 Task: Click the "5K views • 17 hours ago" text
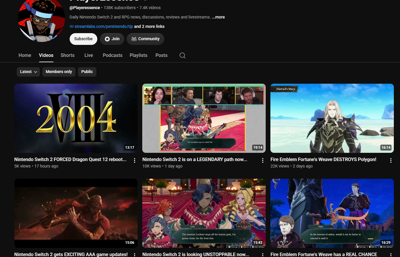(x=36, y=166)
